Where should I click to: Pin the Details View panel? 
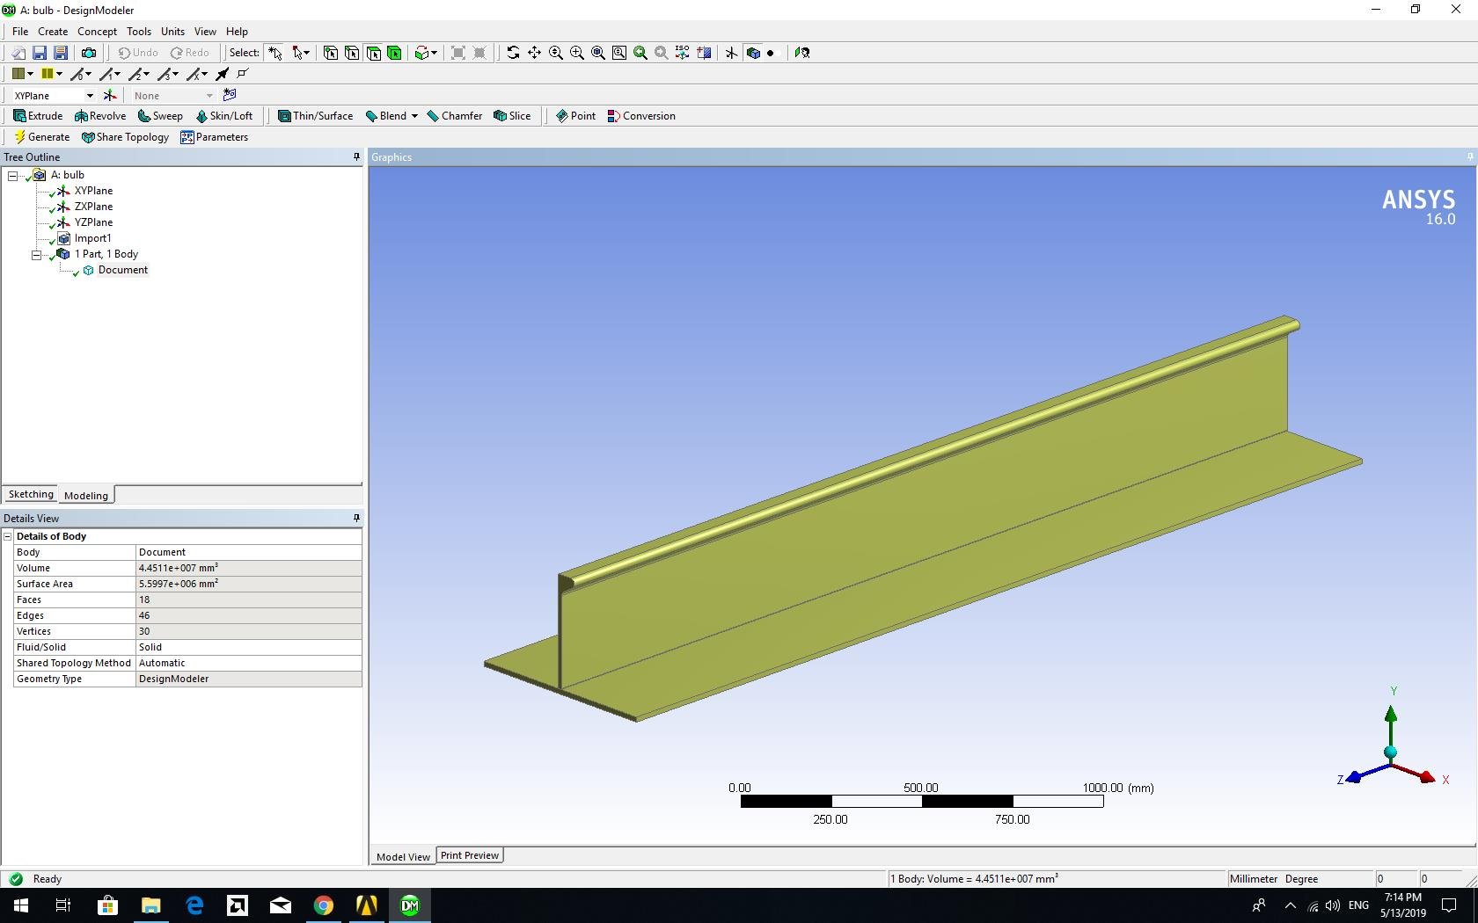[356, 518]
